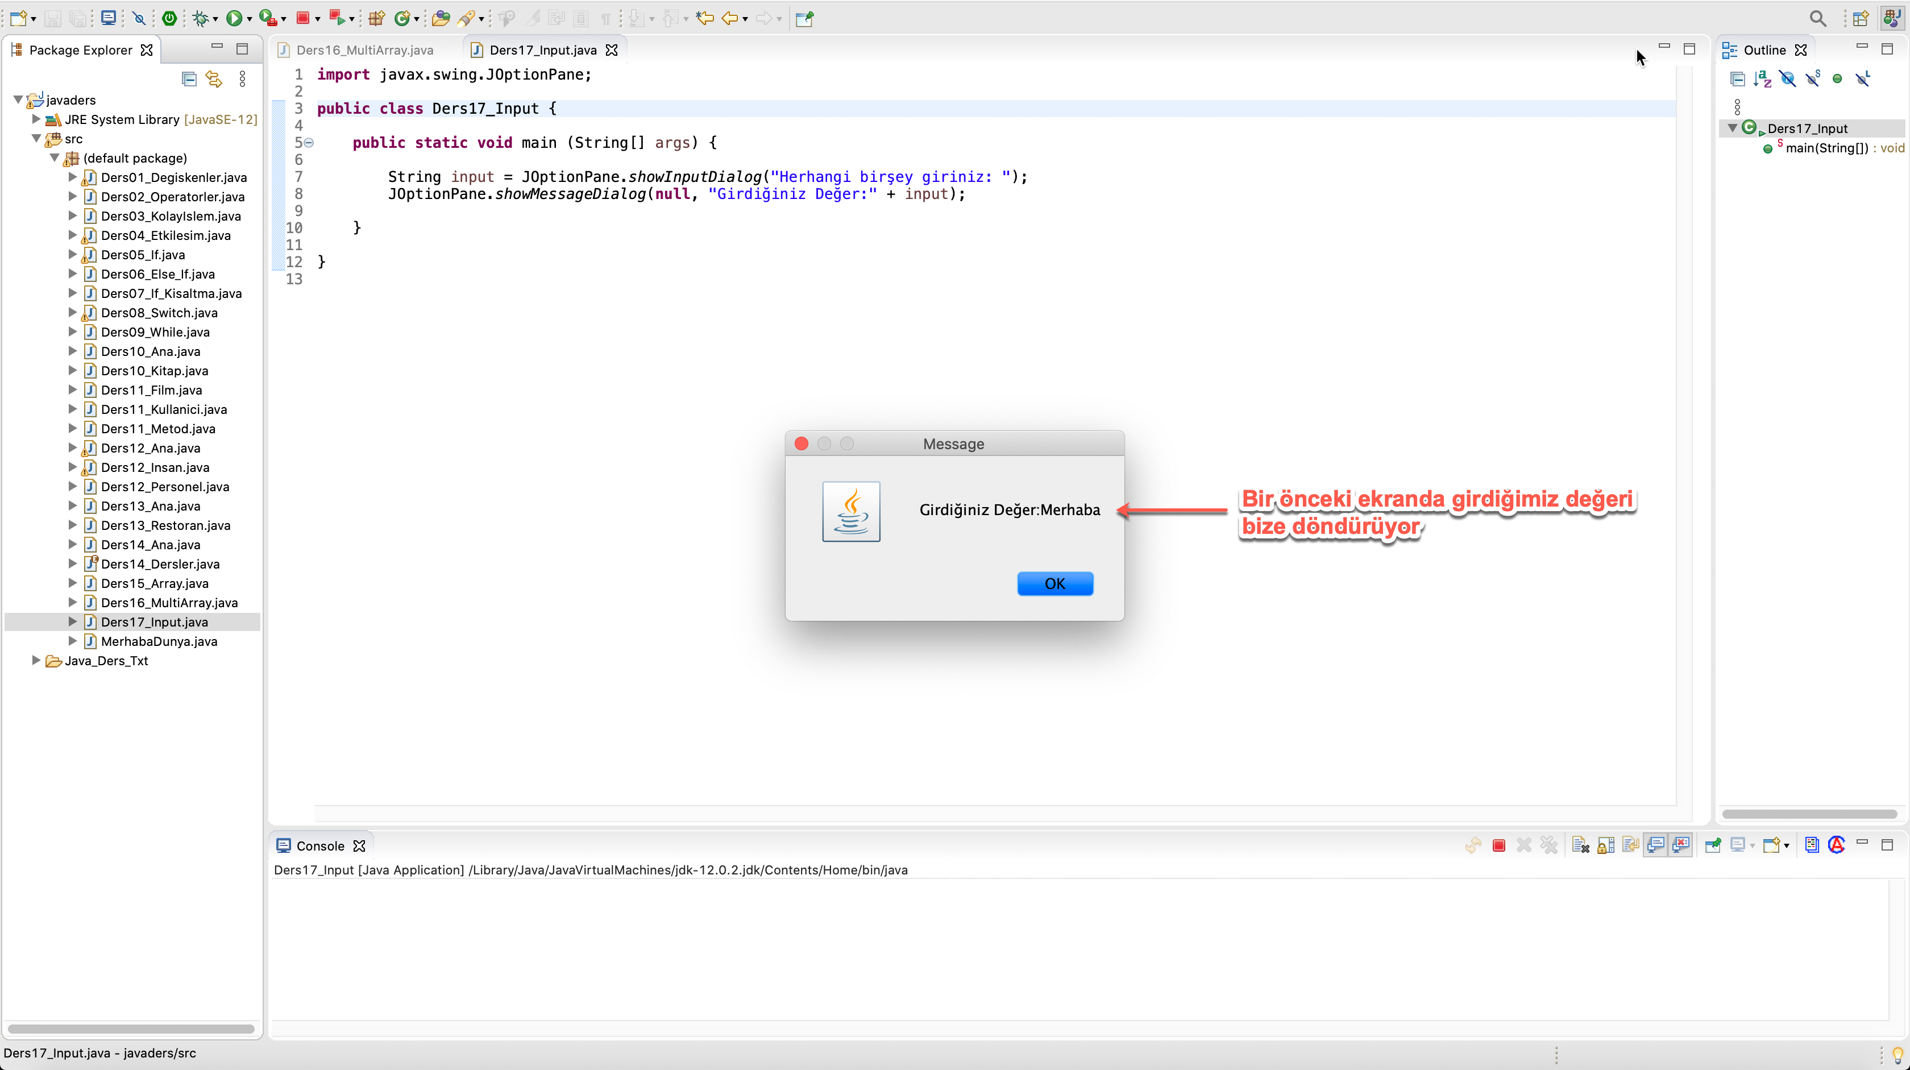Toggle Link with Editor in Package Explorer
Viewport: 1910px width, 1070px height.
click(214, 78)
